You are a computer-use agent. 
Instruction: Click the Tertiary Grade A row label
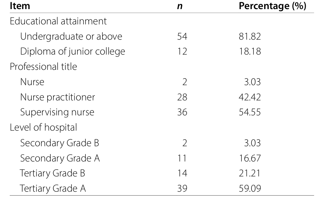pos(53,188)
